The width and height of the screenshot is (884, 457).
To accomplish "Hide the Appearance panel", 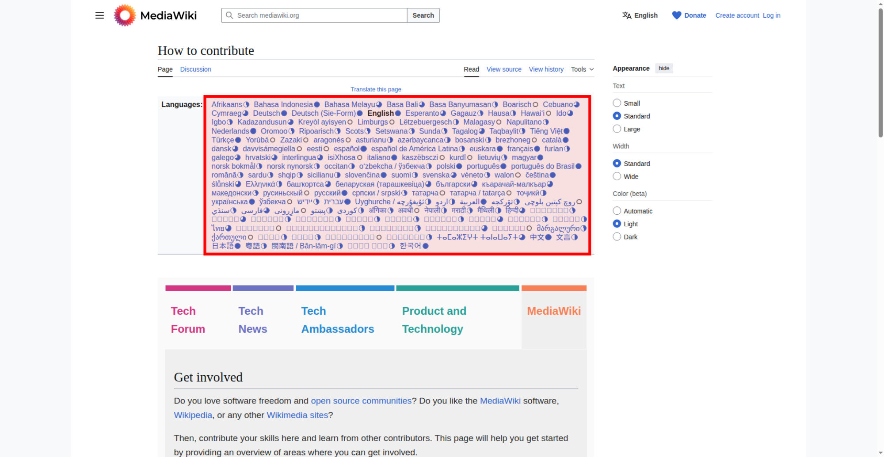I will click(x=663, y=69).
